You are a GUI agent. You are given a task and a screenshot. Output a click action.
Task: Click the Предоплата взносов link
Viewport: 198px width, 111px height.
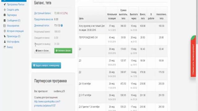click(x=44, y=19)
